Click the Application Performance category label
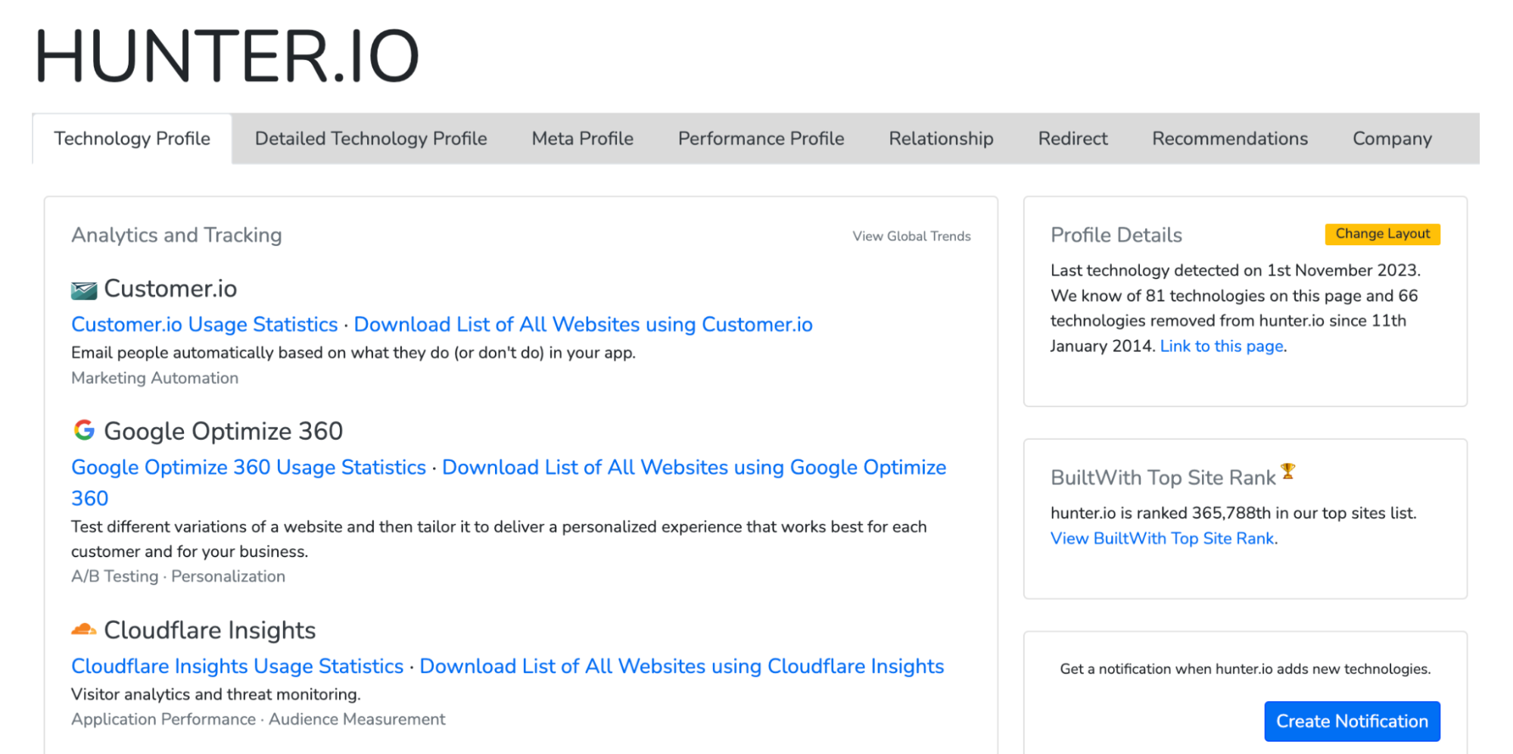 tap(163, 719)
